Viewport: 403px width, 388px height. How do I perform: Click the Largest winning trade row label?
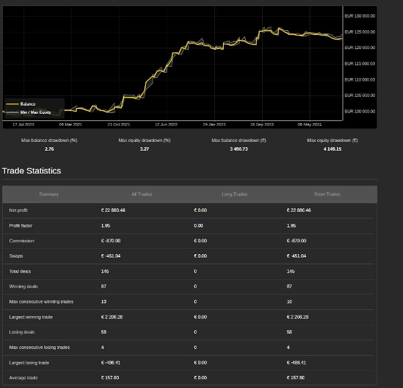[x=30, y=317]
